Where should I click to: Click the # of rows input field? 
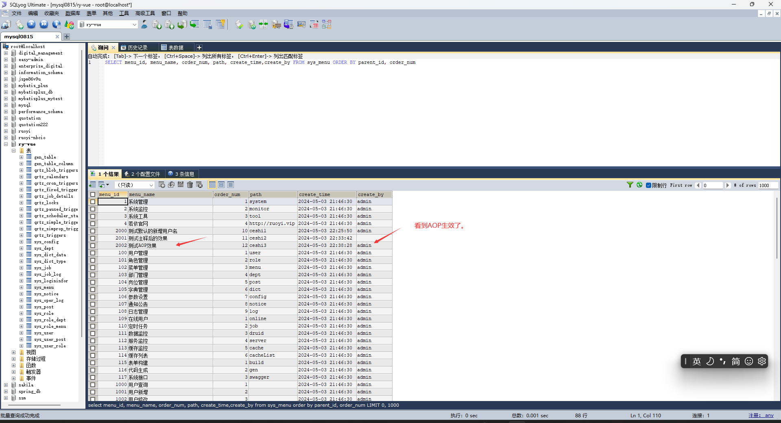(768, 185)
